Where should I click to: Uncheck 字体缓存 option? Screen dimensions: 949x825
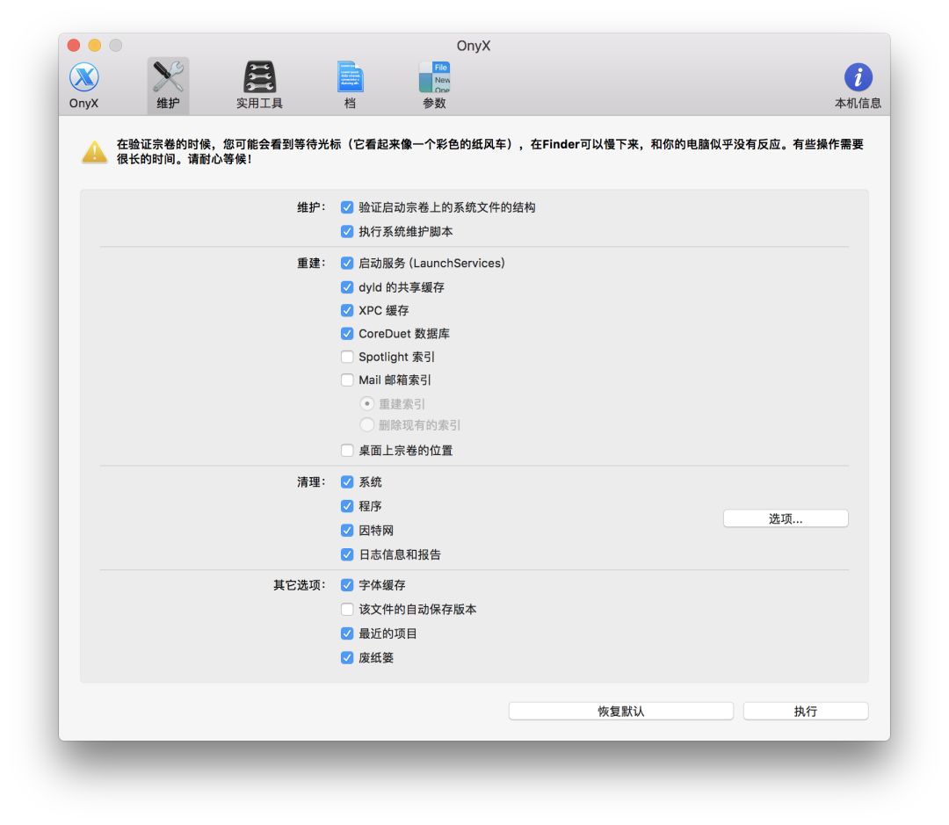click(x=347, y=585)
